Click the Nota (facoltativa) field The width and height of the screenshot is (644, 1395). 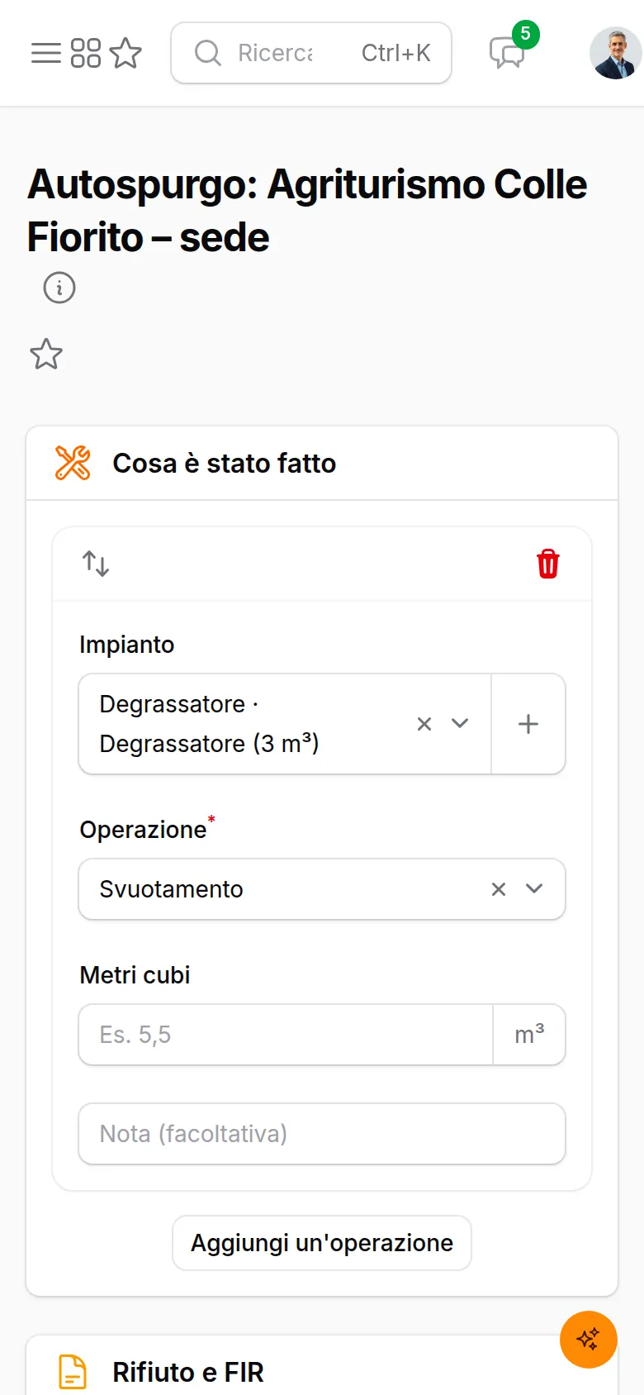[322, 1134]
